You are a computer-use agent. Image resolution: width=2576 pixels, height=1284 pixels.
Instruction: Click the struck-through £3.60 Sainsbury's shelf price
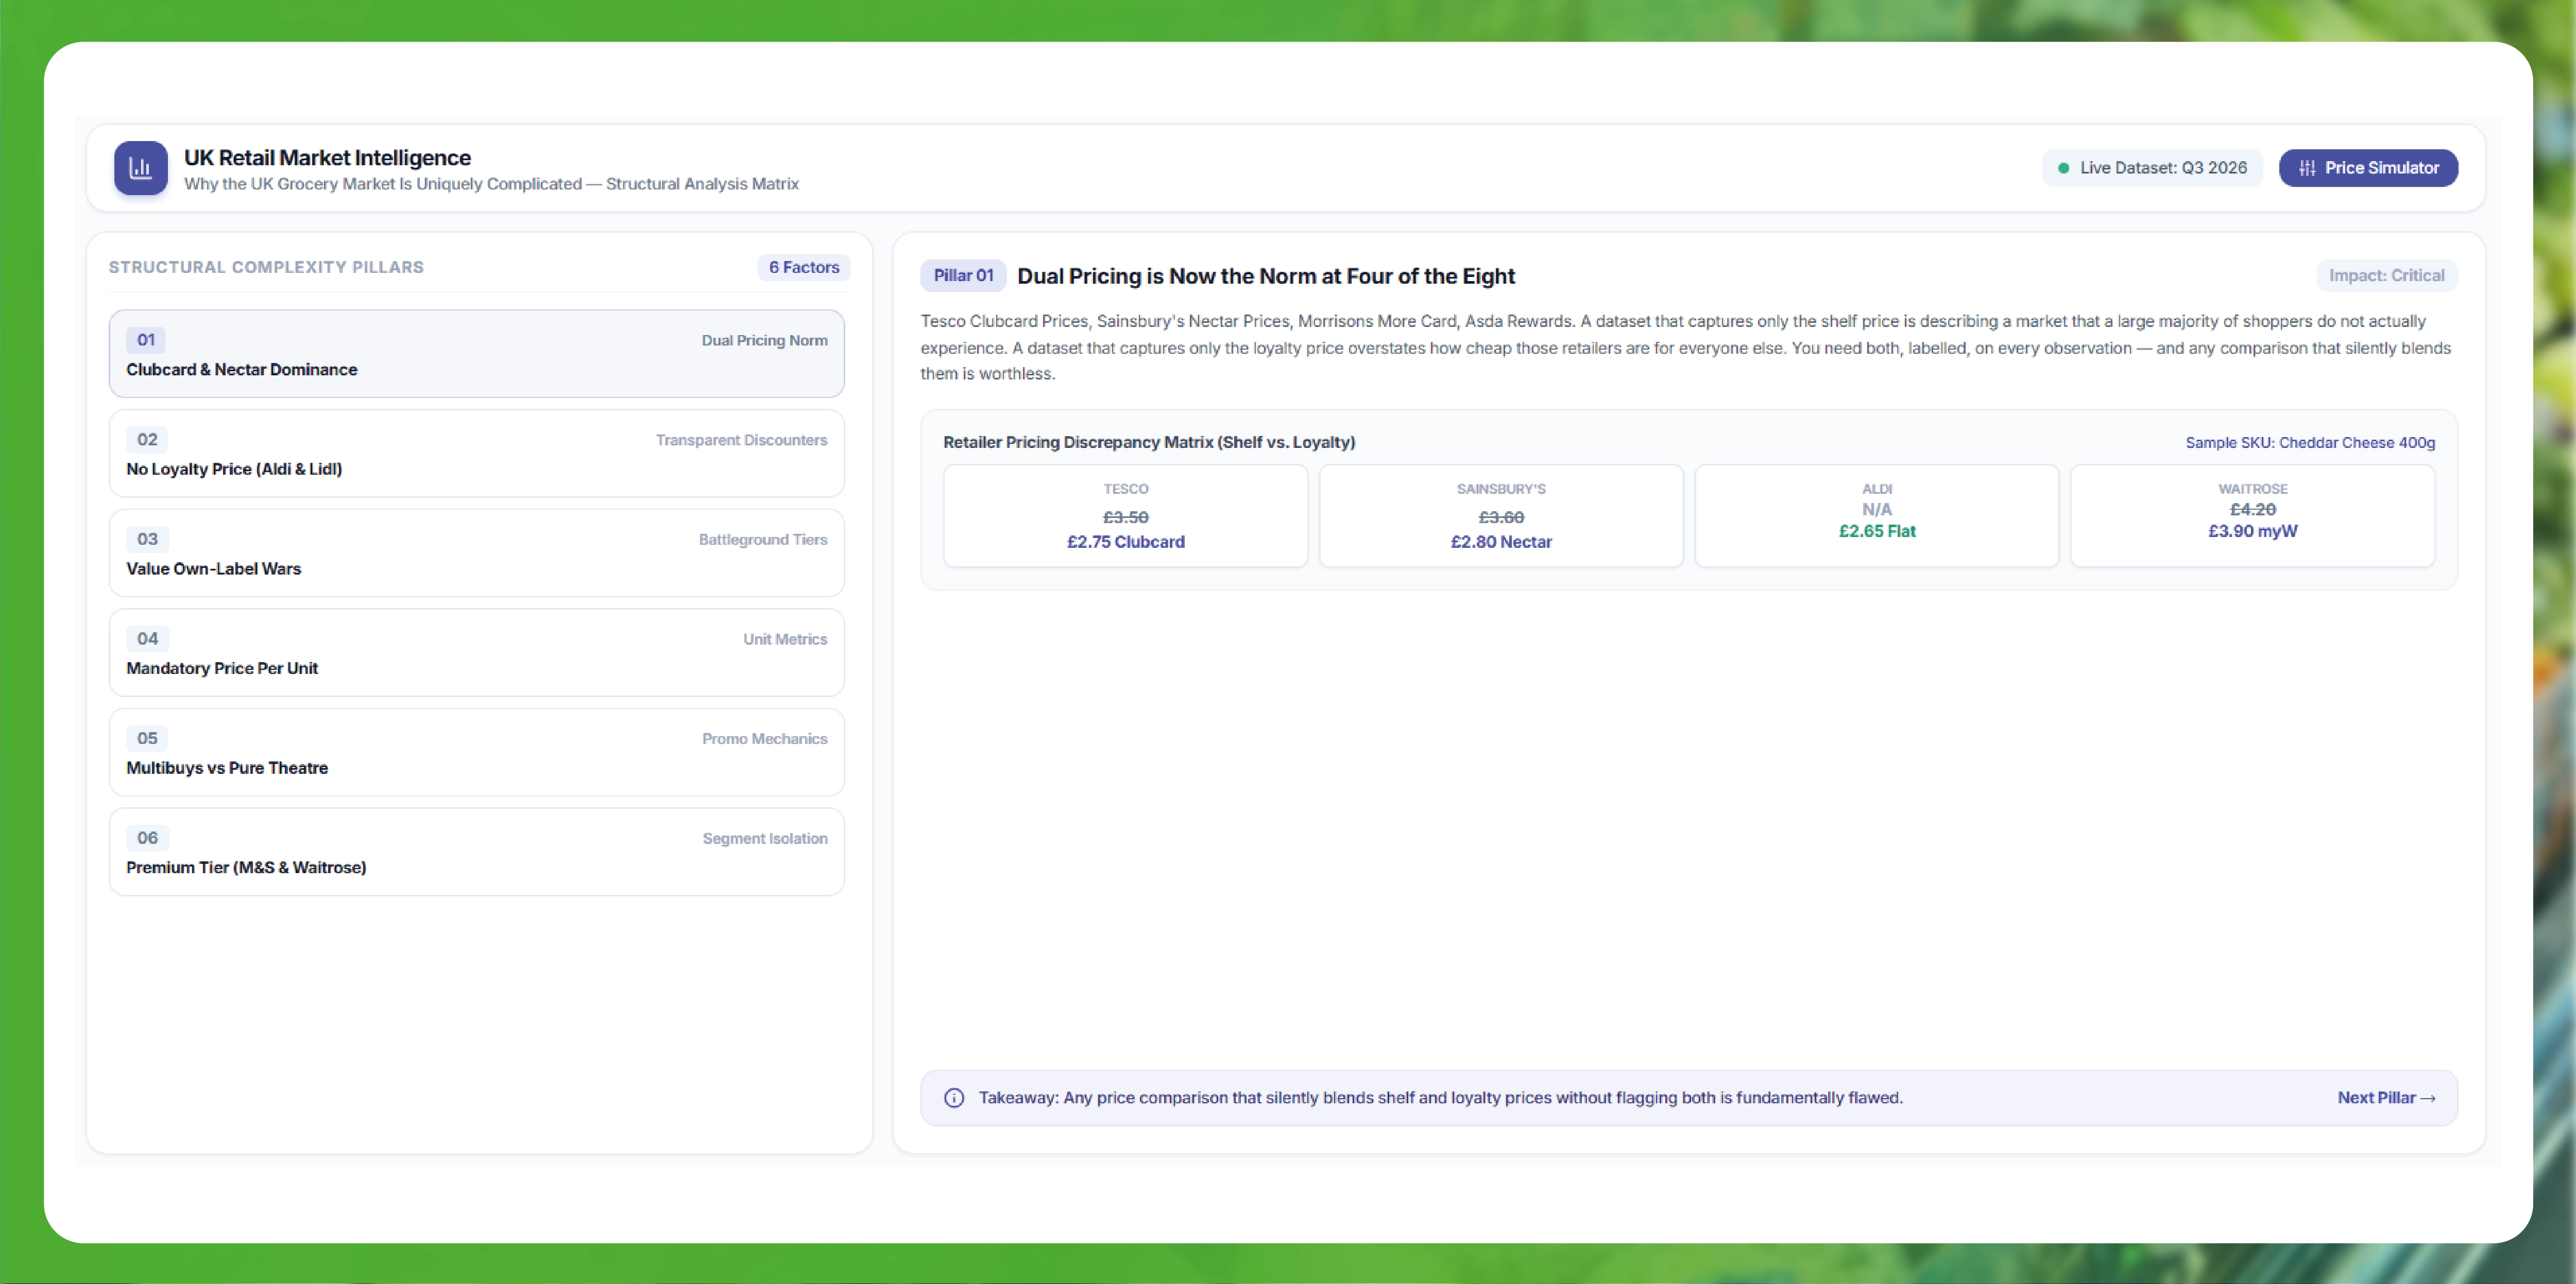(x=1501, y=517)
